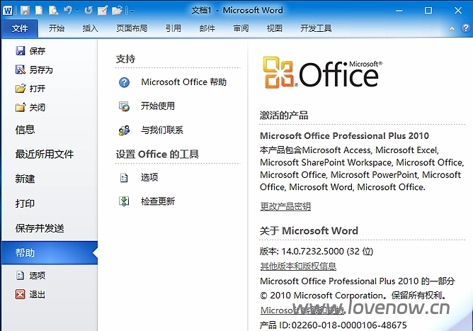Click the 保存 label in sidebar
Image resolution: width=473 pixels, height=331 pixels.
click(x=38, y=51)
